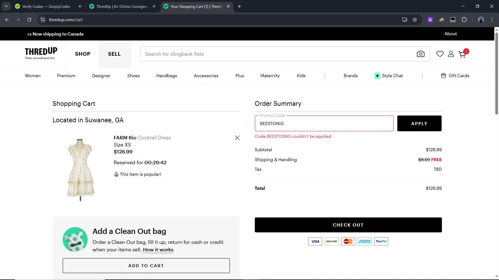499x280 pixels.
Task: Bookmark this page with star icon
Action: point(415,20)
